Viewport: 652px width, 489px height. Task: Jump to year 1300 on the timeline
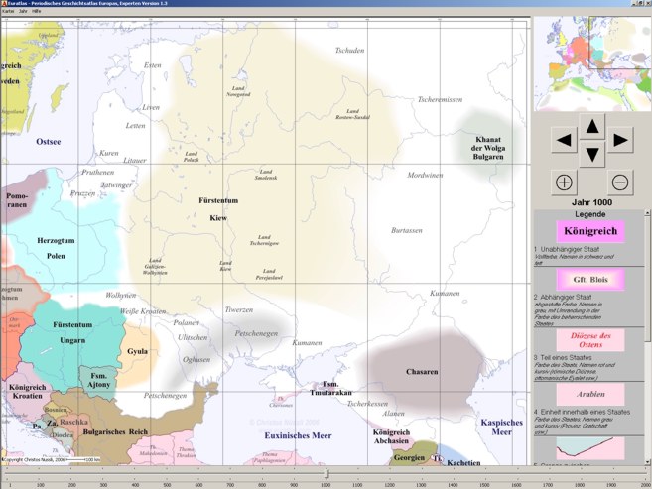coord(421,485)
